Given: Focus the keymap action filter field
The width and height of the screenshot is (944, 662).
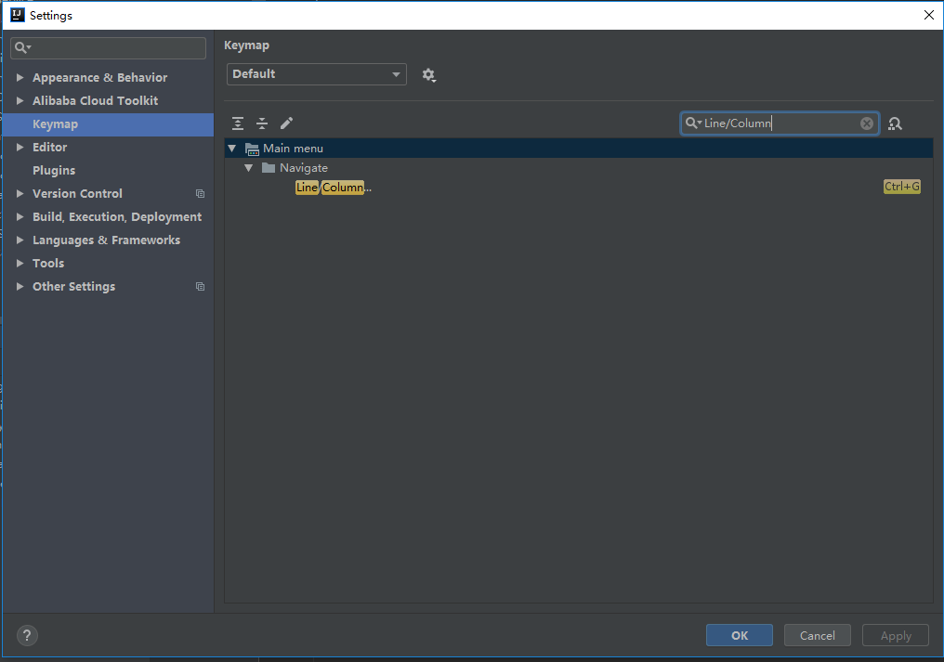Looking at the screenshot, I should 780,123.
